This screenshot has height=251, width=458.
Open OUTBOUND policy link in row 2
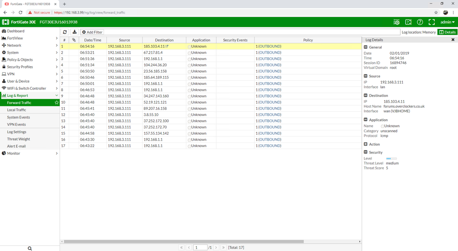click(269, 53)
